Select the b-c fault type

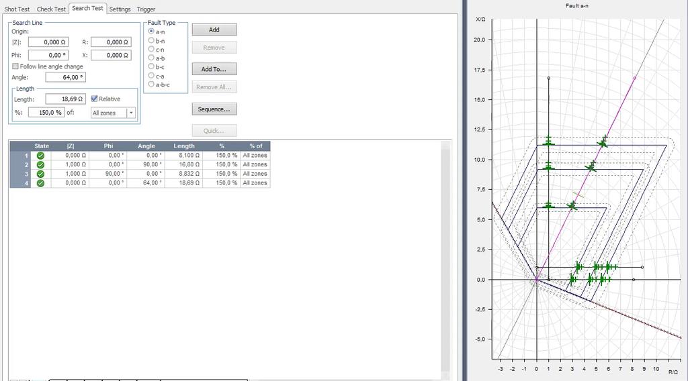(x=151, y=66)
